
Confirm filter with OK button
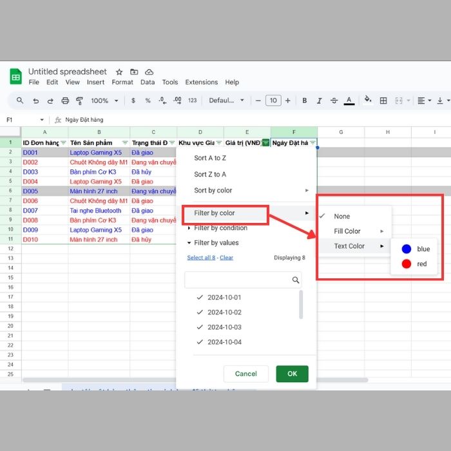(293, 374)
